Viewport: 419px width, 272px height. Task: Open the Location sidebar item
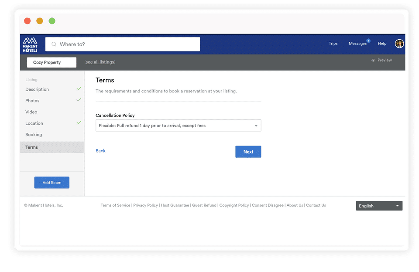coord(34,123)
